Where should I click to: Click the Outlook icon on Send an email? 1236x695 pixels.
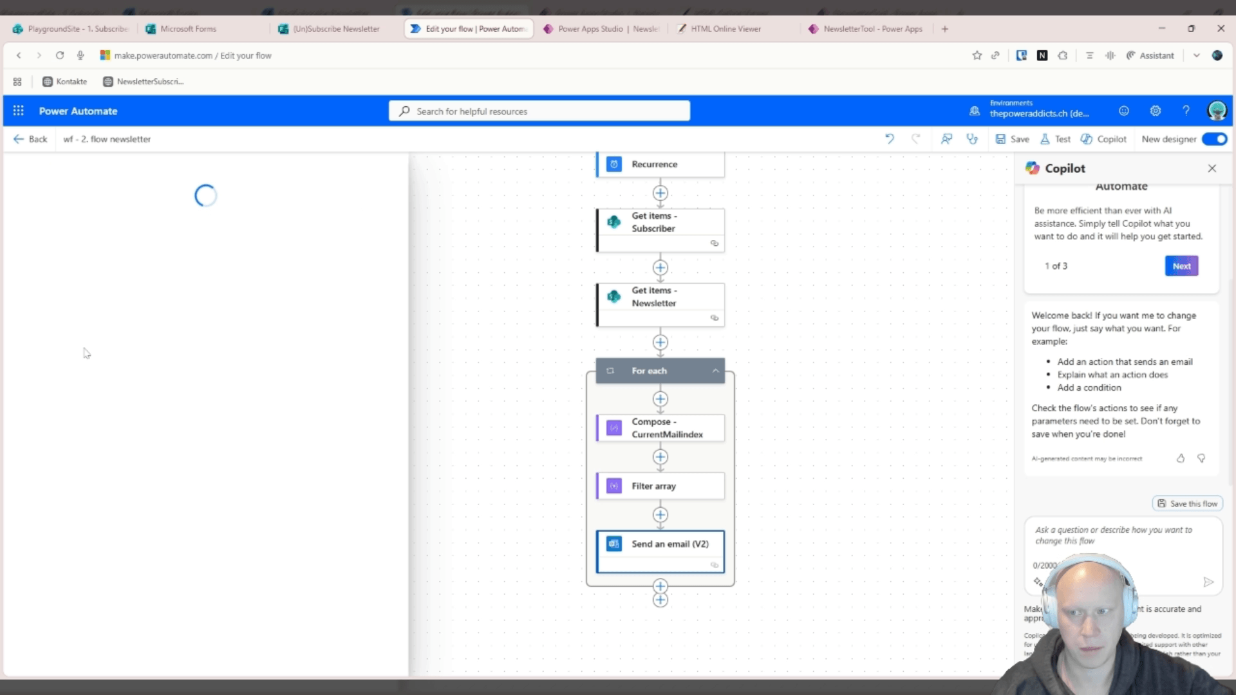614,544
